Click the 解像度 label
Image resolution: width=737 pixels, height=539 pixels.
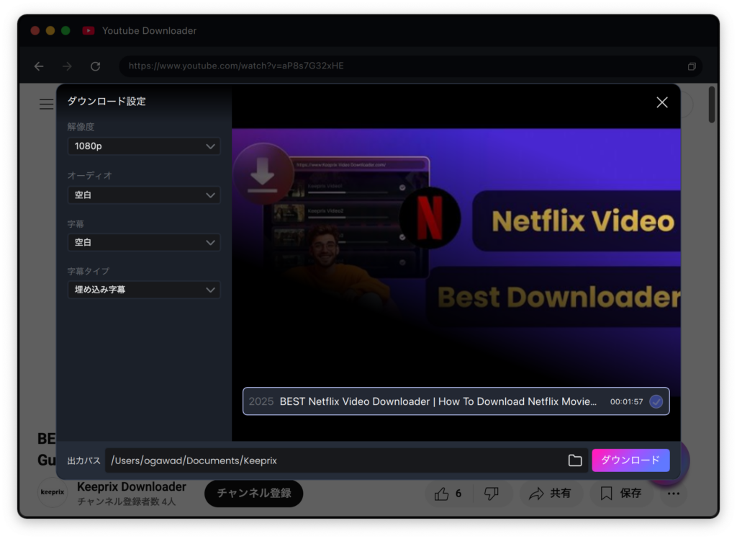pyautogui.click(x=81, y=127)
